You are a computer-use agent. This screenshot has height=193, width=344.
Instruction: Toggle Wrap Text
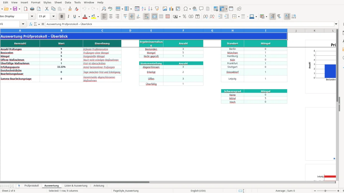click(x=146, y=17)
